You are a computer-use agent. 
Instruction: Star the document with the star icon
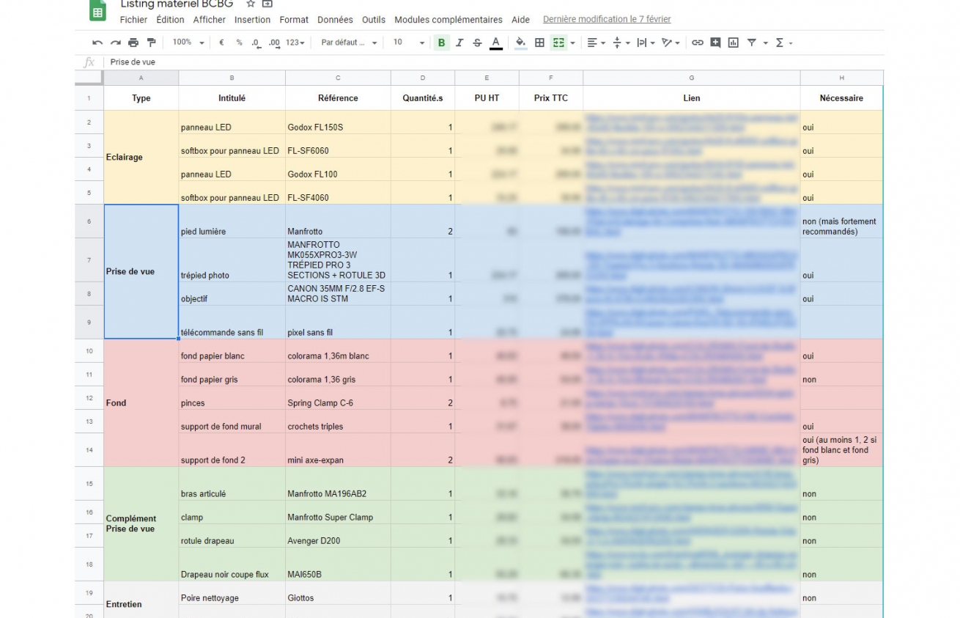coord(251,4)
